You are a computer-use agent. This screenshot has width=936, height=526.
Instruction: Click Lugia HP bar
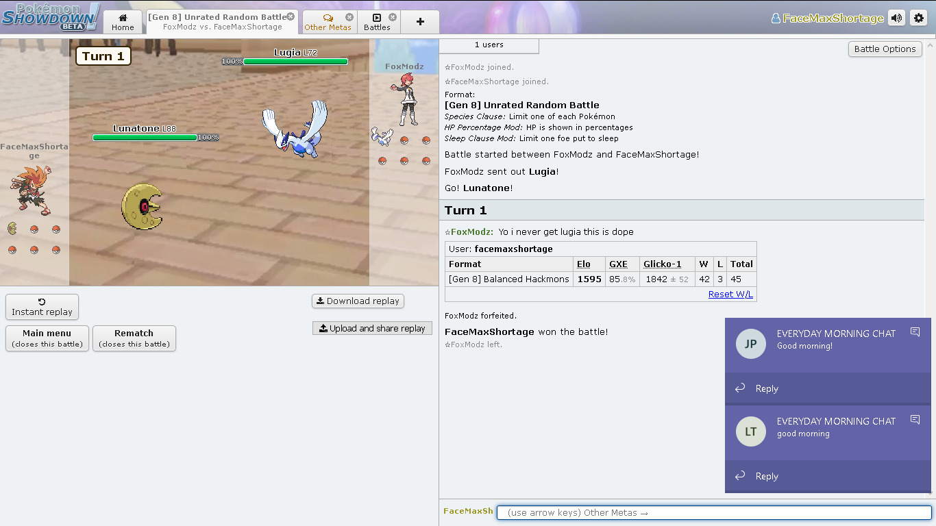point(295,62)
